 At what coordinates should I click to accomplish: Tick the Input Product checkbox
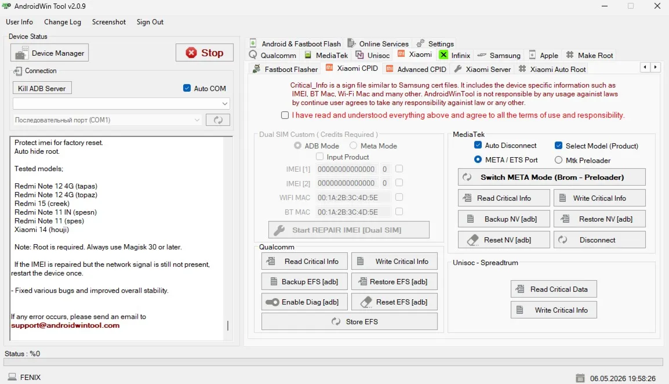point(319,157)
